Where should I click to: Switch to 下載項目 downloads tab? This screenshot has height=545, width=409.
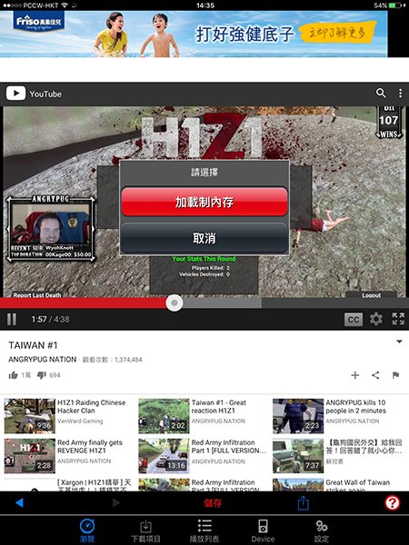(145, 530)
